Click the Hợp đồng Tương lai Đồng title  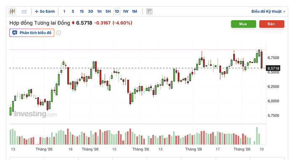(40, 23)
